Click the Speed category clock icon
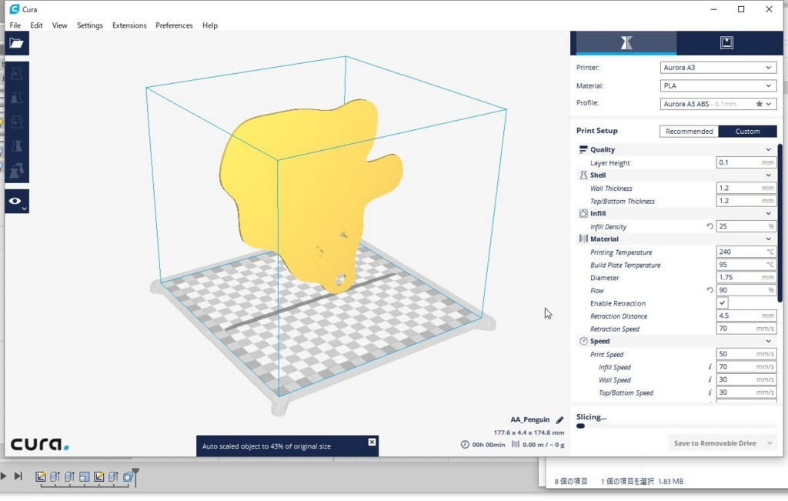 583,341
